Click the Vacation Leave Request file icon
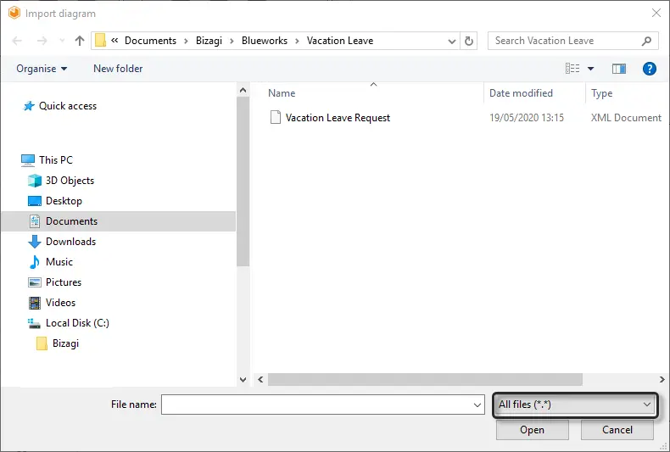The width and height of the screenshot is (670, 452). coord(276,117)
